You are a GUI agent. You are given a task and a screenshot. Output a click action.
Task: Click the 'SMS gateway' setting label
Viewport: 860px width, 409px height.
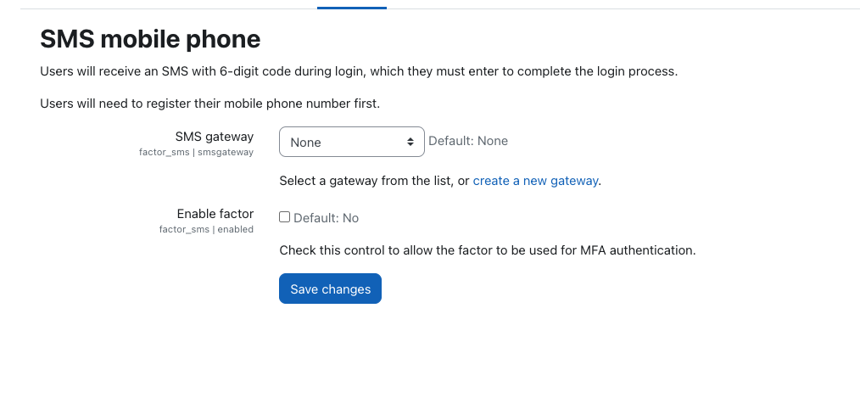(x=215, y=136)
